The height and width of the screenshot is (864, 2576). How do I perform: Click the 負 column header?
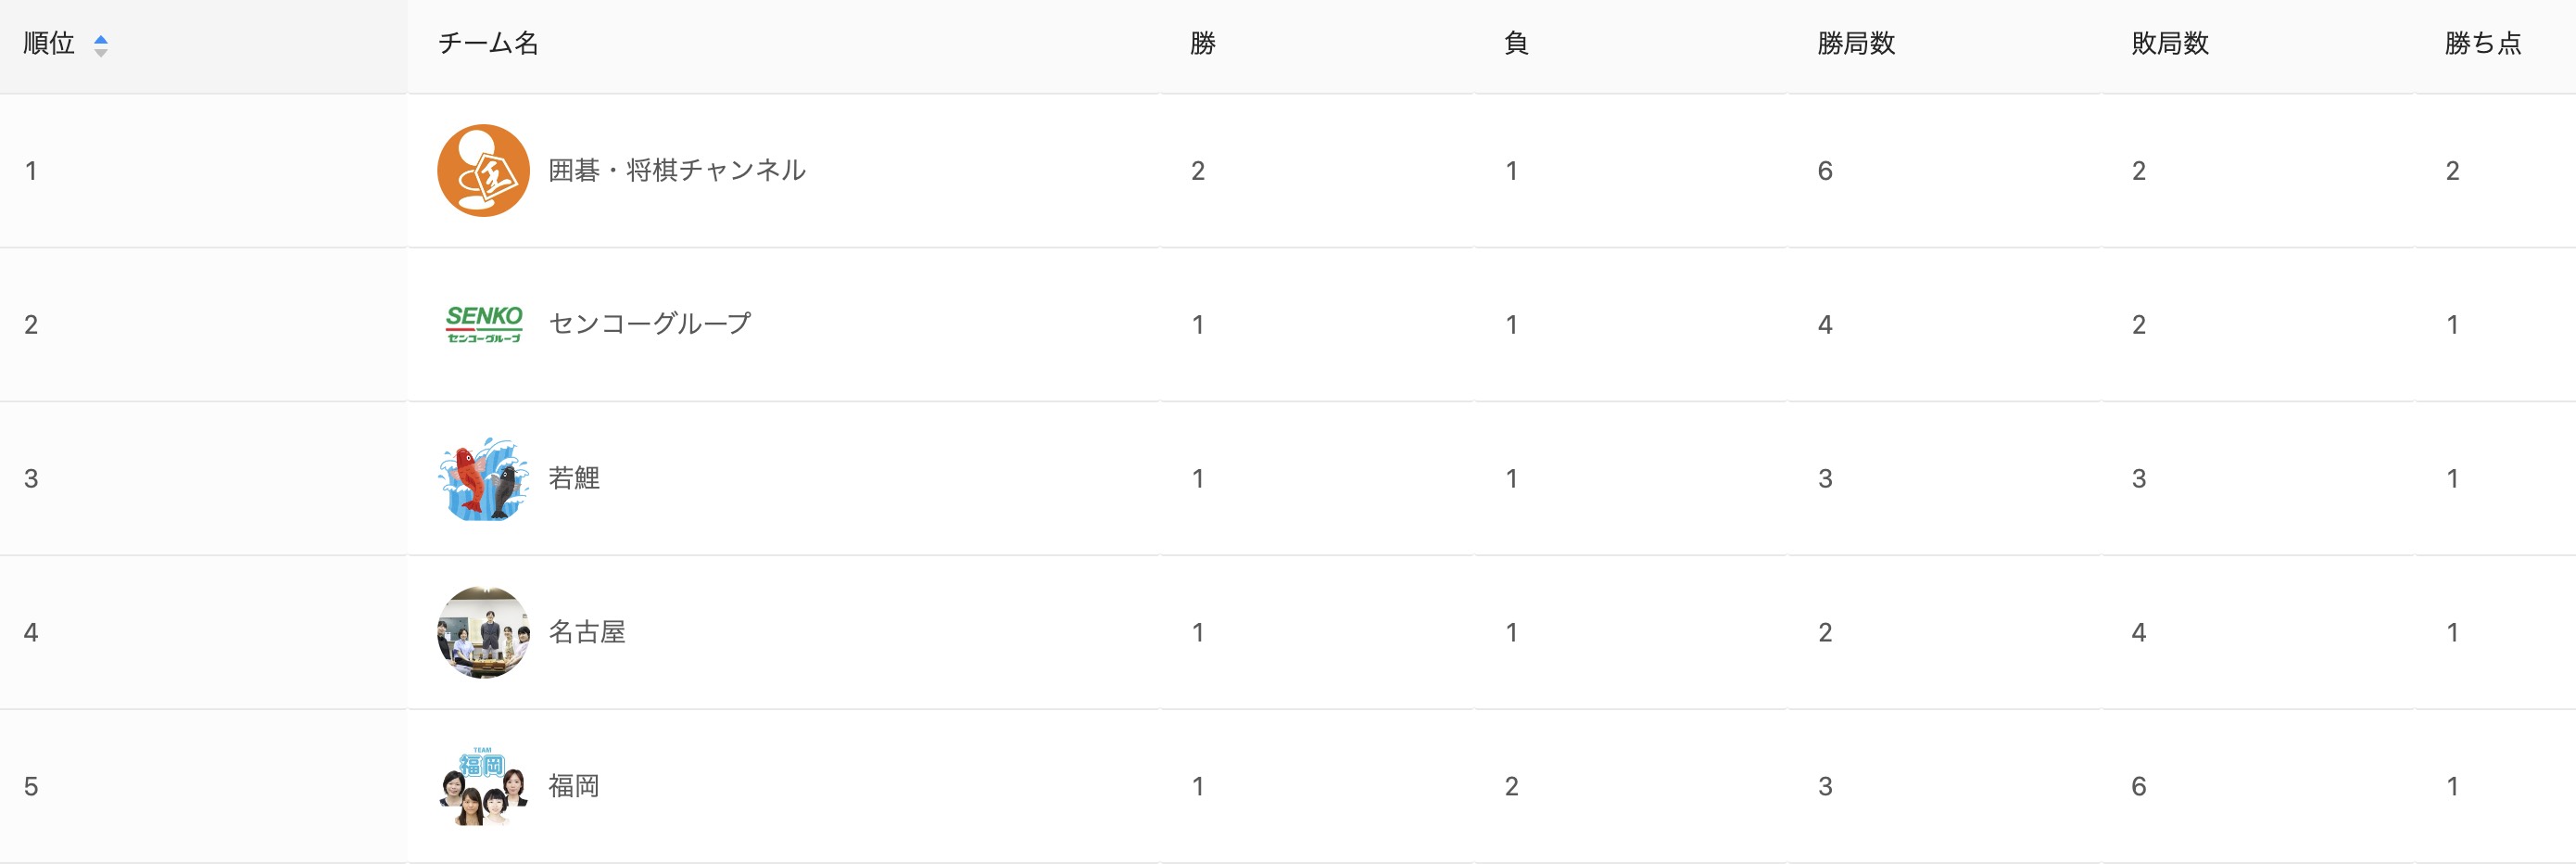tap(1516, 44)
